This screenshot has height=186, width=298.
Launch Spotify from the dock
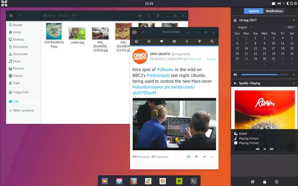(x=179, y=181)
